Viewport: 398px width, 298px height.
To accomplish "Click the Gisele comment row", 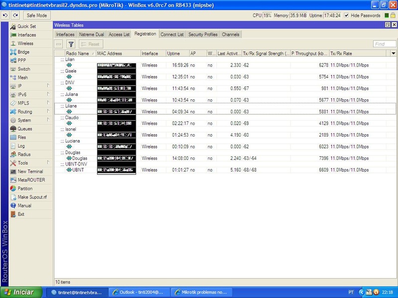I will tap(225, 71).
